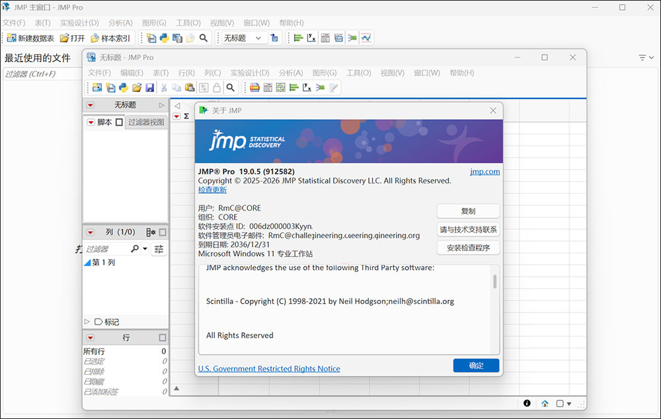Image resolution: width=661 pixels, height=419 pixels.
Task: Open the 无标题 window selector dropdown in main toolbar
Action: pos(244,38)
